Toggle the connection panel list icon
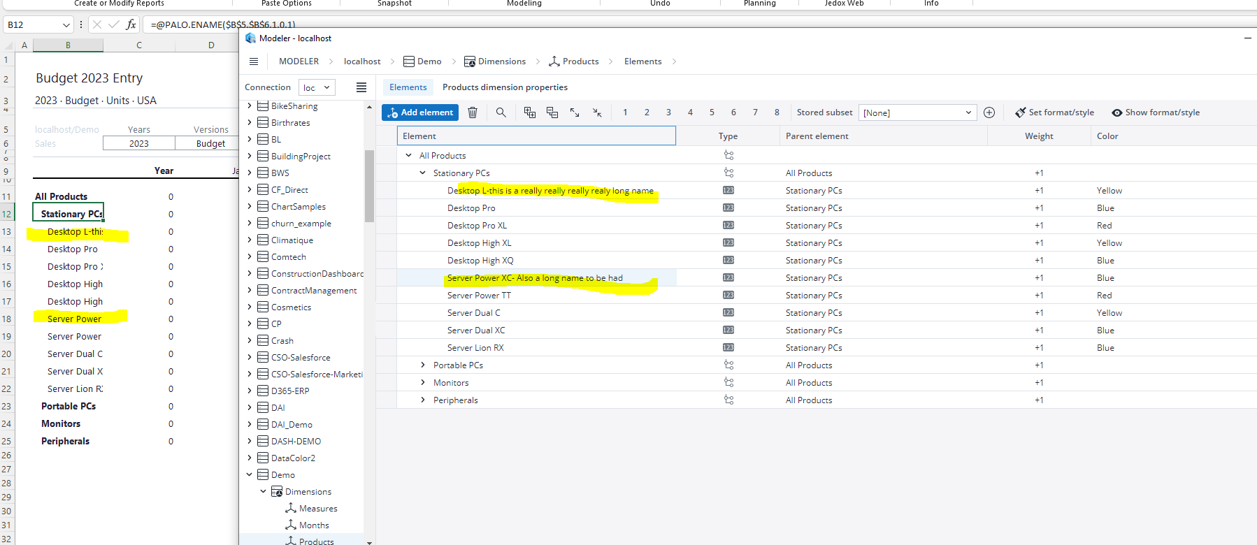The width and height of the screenshot is (1257, 545). (361, 87)
